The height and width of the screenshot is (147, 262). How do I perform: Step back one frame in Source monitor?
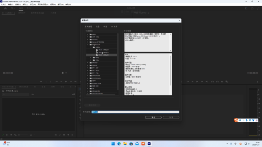pos(61,82)
